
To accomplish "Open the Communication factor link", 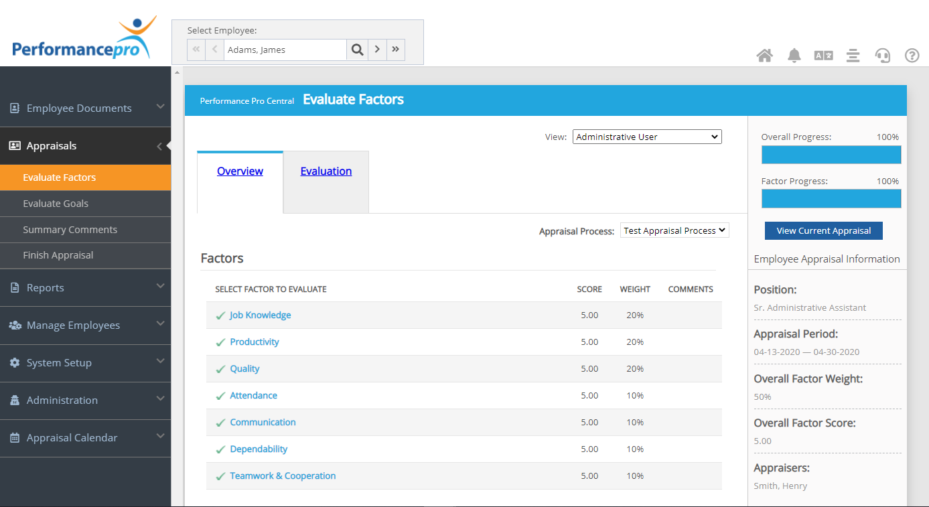I will point(263,422).
